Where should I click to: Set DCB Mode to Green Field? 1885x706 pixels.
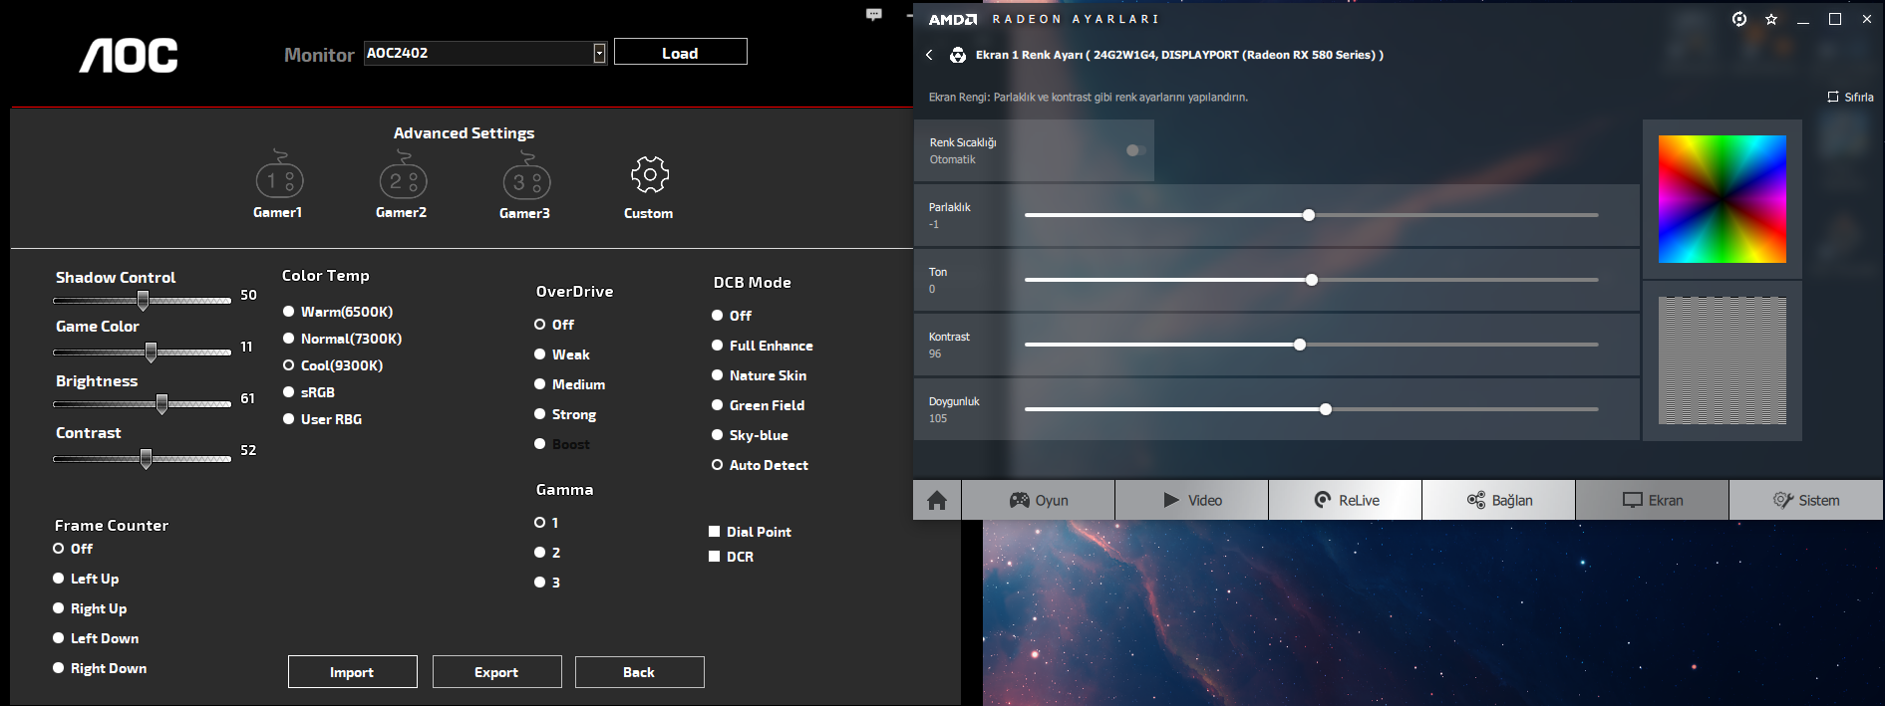[718, 405]
